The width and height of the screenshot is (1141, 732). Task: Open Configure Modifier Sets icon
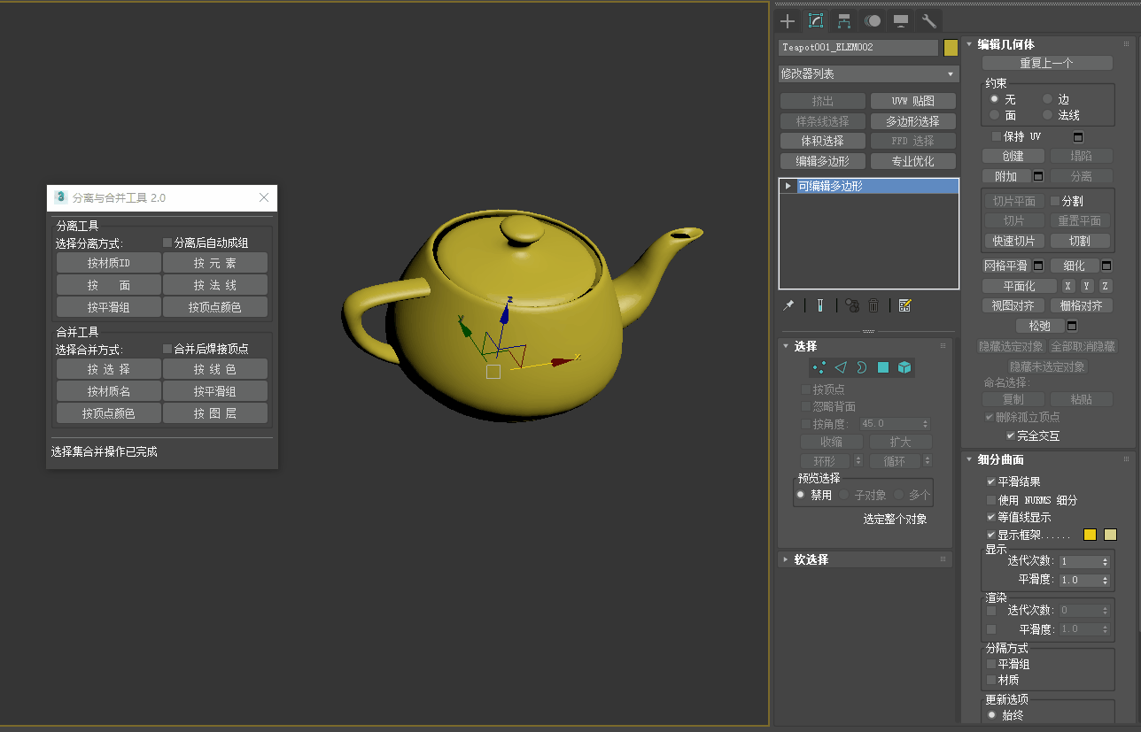pos(904,305)
